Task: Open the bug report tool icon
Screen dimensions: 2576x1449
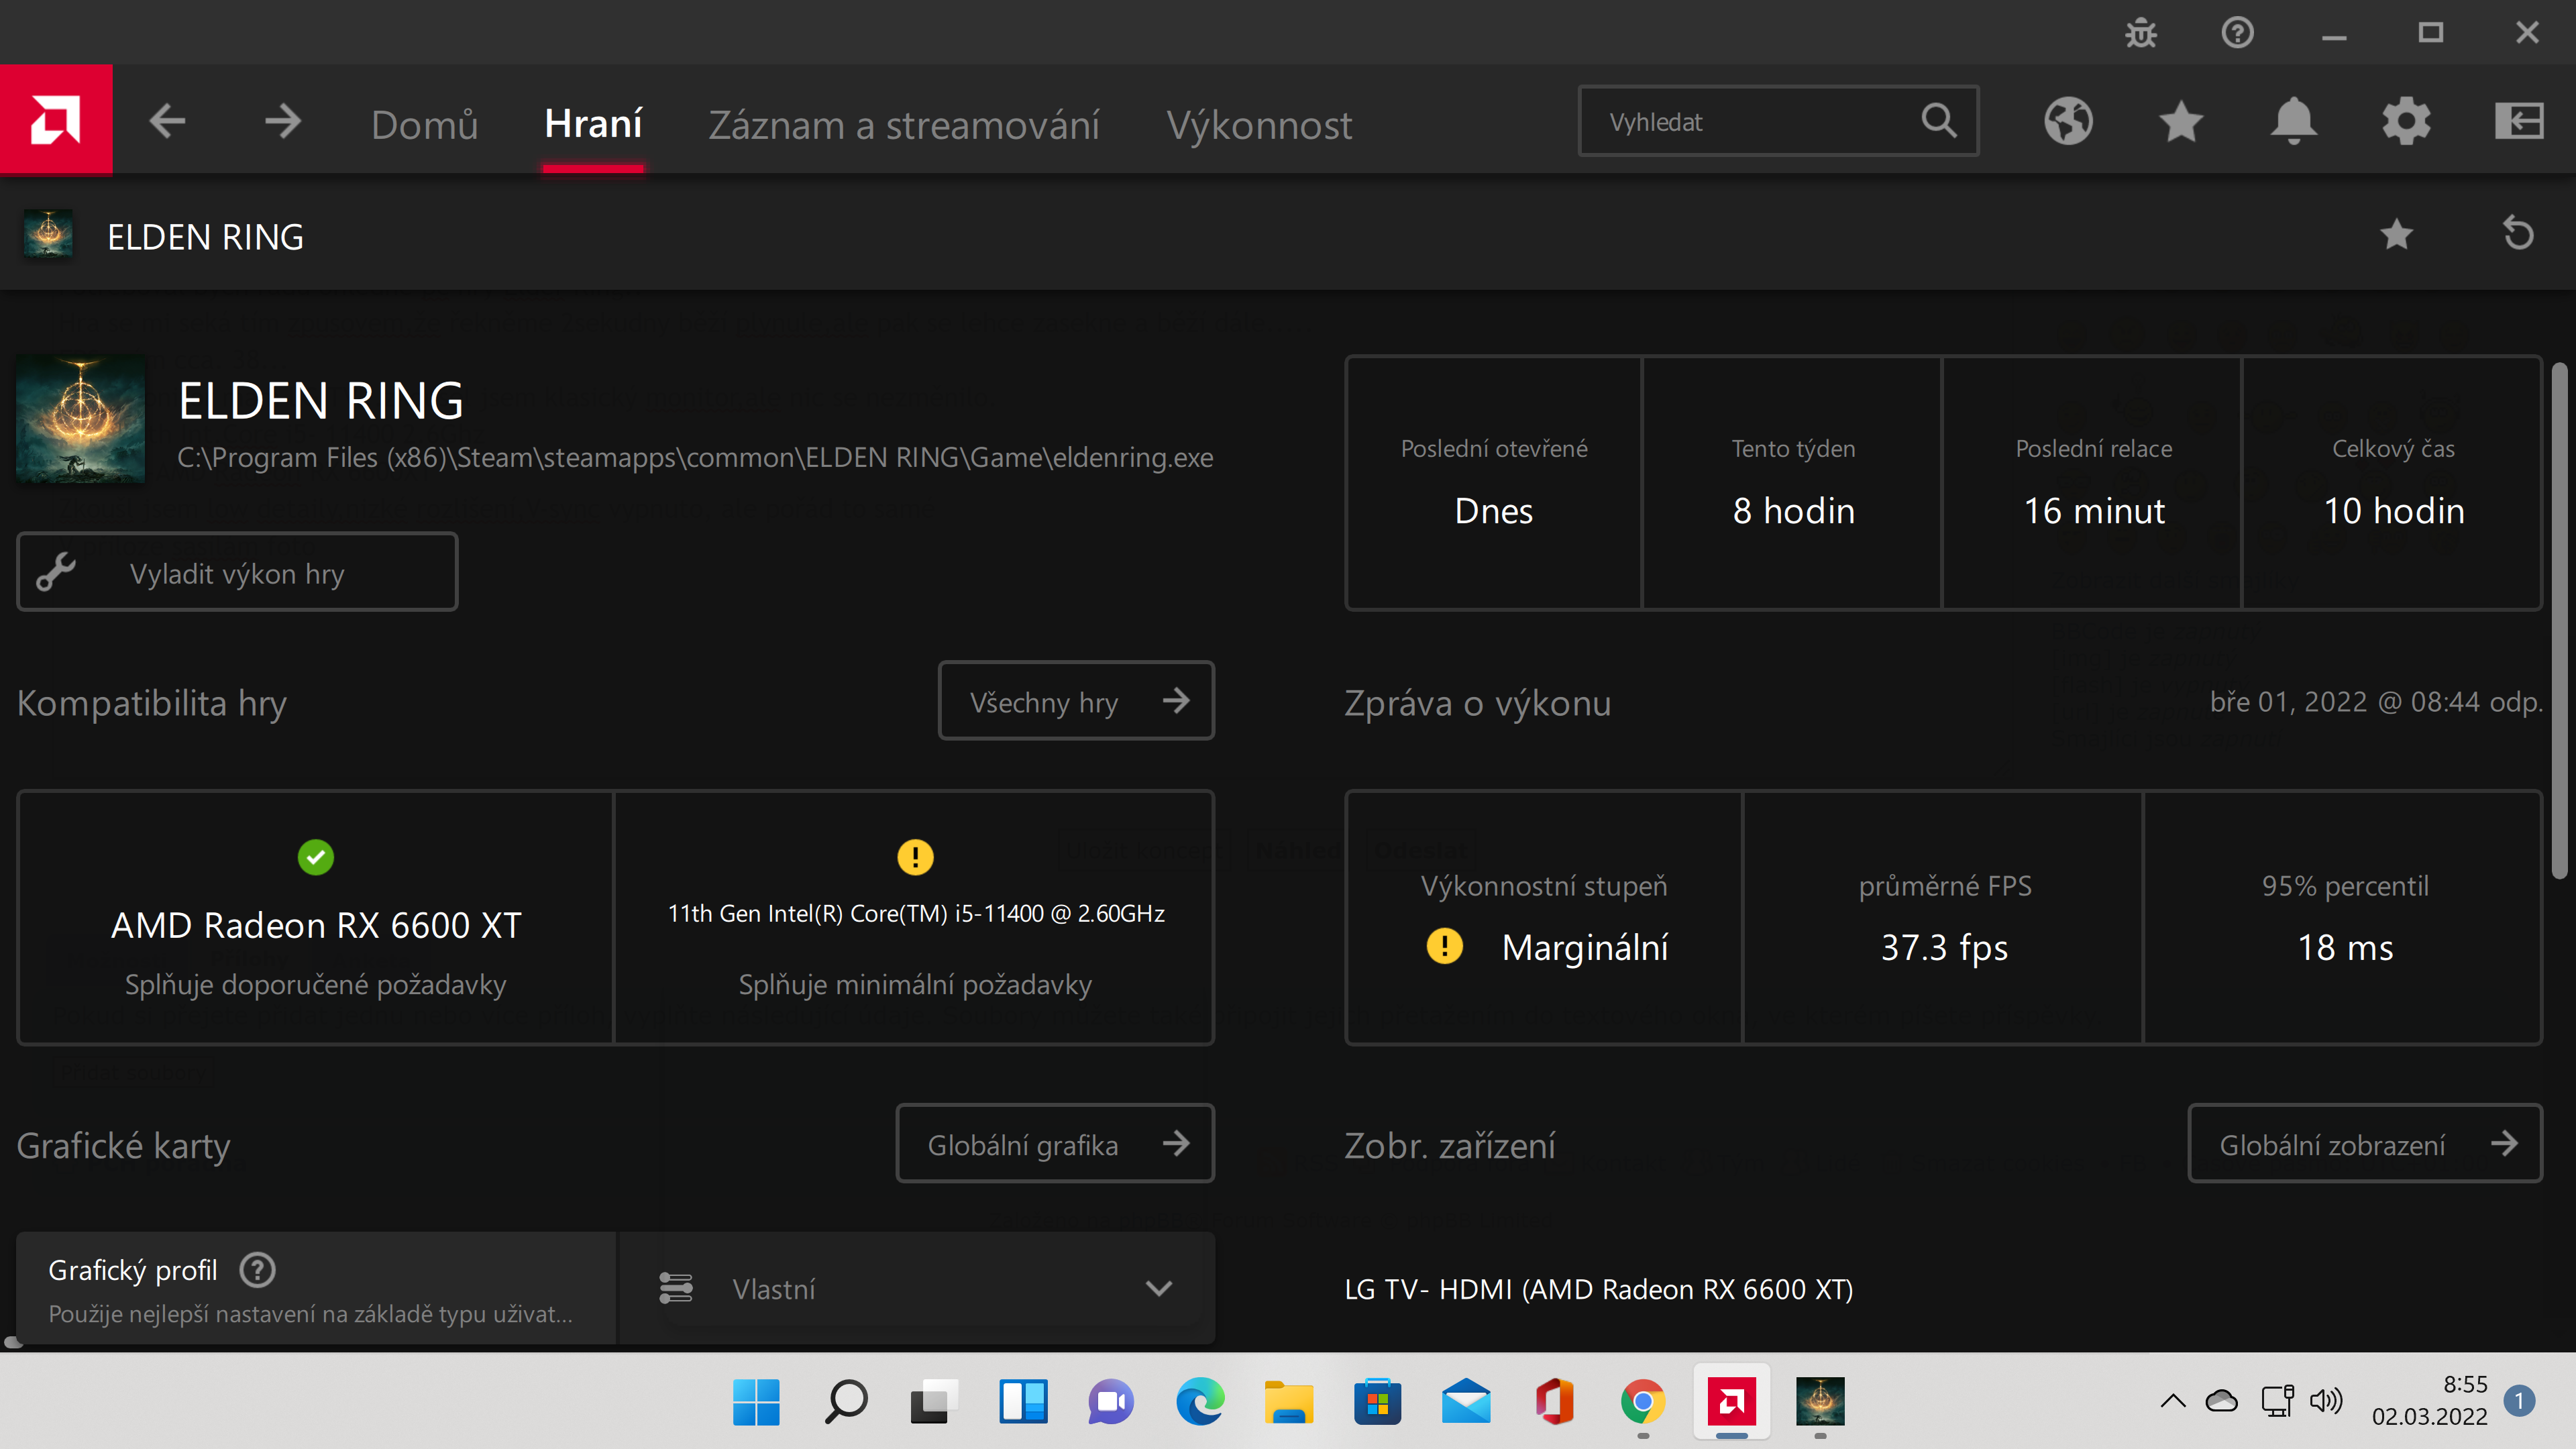Action: click(2141, 33)
